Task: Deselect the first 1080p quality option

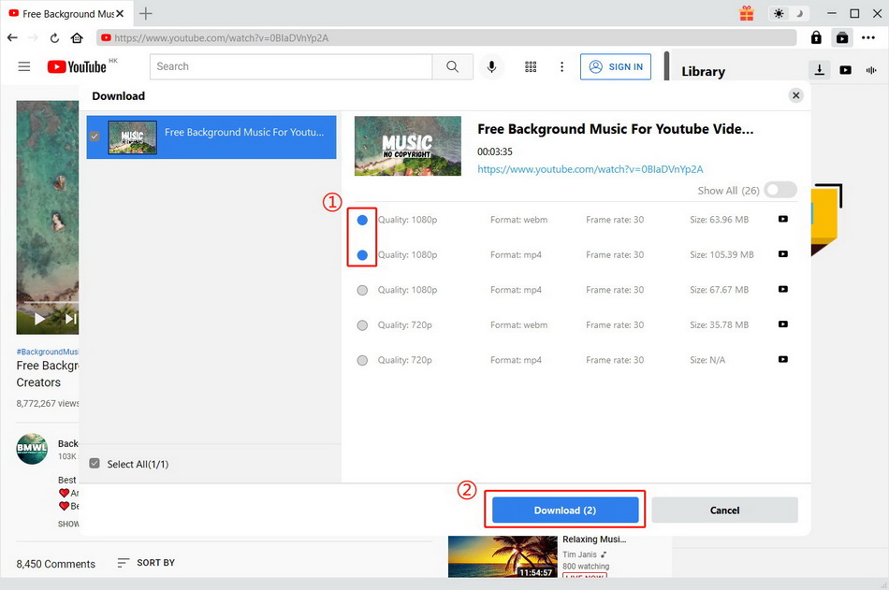Action: click(362, 219)
